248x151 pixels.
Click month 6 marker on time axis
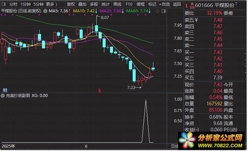pos(86,146)
